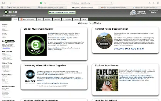Click the 'Dreaming MixterPlus Beta Together' heading
Screen dimensions: 161x101
(x=45, y=65)
